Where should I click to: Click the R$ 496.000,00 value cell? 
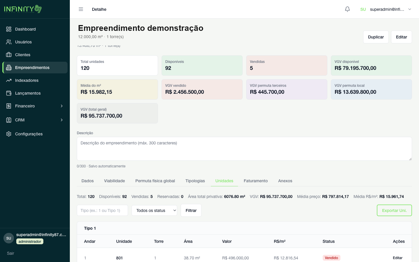coord(235,258)
